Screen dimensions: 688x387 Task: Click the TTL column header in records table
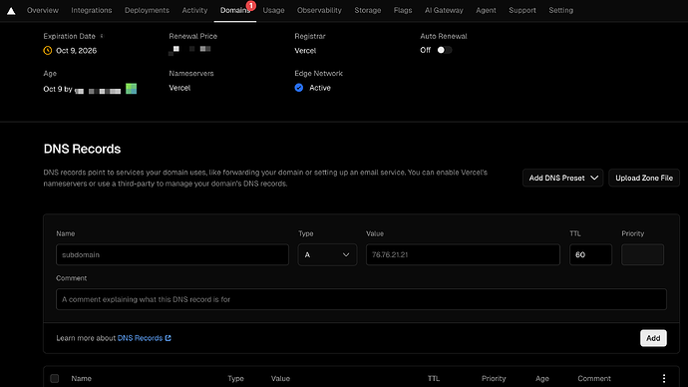click(434, 378)
